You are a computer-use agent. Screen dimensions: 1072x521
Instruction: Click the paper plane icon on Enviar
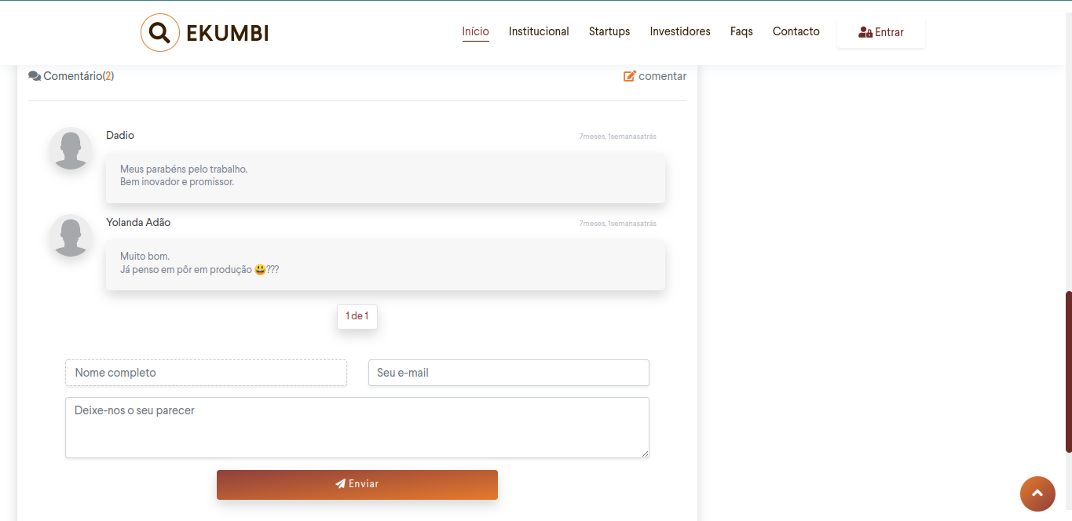click(340, 484)
